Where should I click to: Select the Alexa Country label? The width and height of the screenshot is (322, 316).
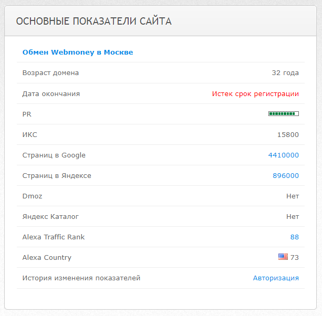point(47,258)
